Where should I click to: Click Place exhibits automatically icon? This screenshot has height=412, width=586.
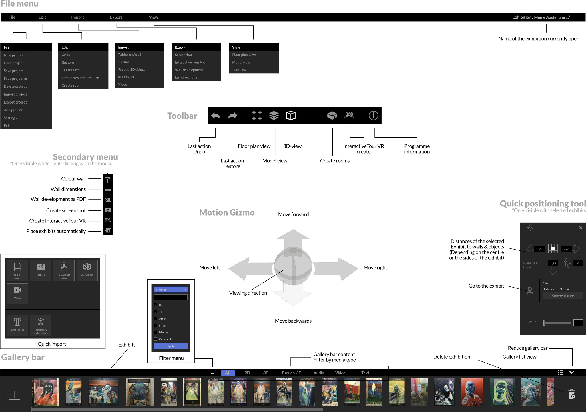coord(107,230)
